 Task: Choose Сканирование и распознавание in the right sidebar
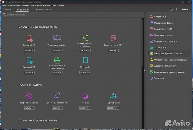click(x=167, y=72)
